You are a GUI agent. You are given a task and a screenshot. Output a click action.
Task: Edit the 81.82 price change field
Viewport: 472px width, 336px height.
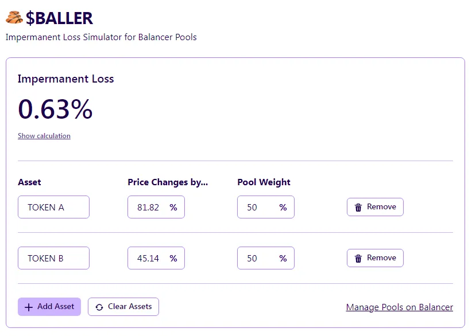tap(149, 207)
